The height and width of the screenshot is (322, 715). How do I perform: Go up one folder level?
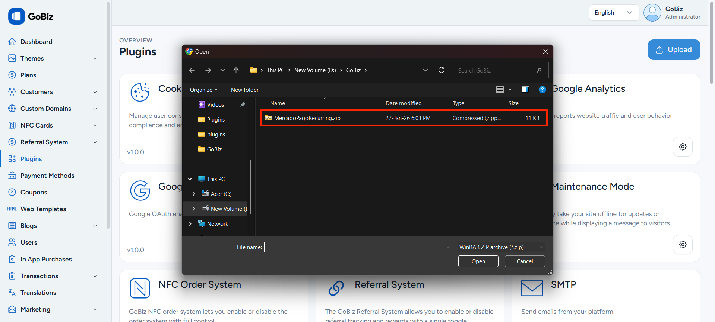point(236,70)
